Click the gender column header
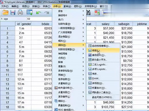The width and height of the screenshot is (149, 111). 26,24
